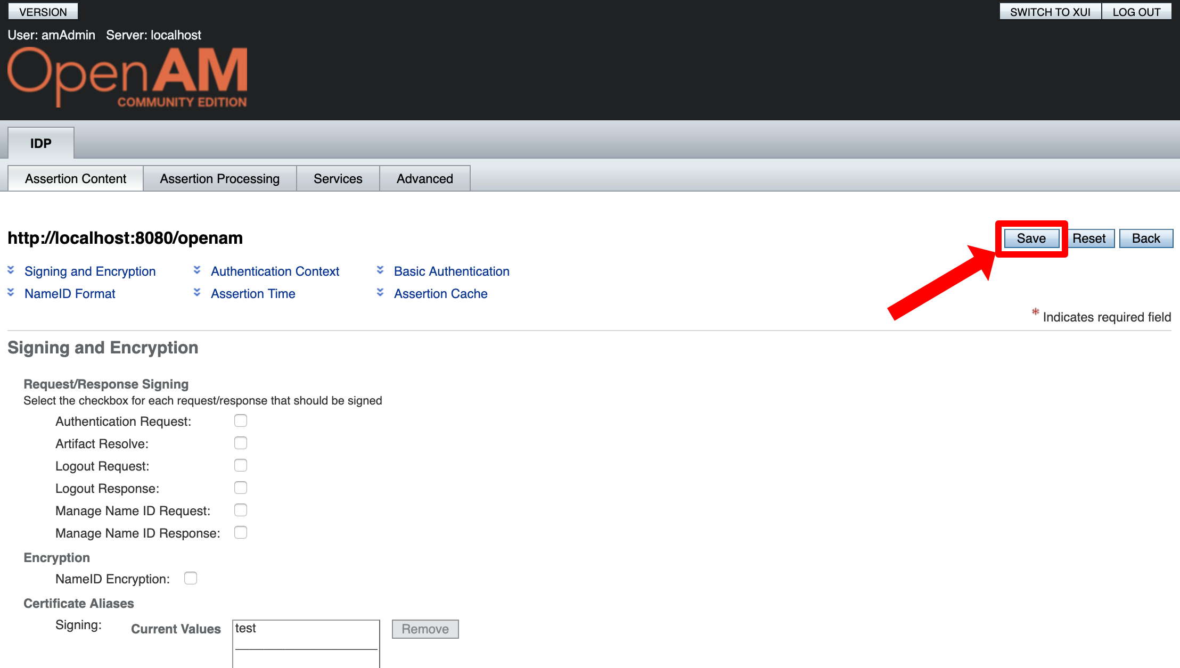Click the Reset button
The width and height of the screenshot is (1180, 668).
click(1089, 238)
